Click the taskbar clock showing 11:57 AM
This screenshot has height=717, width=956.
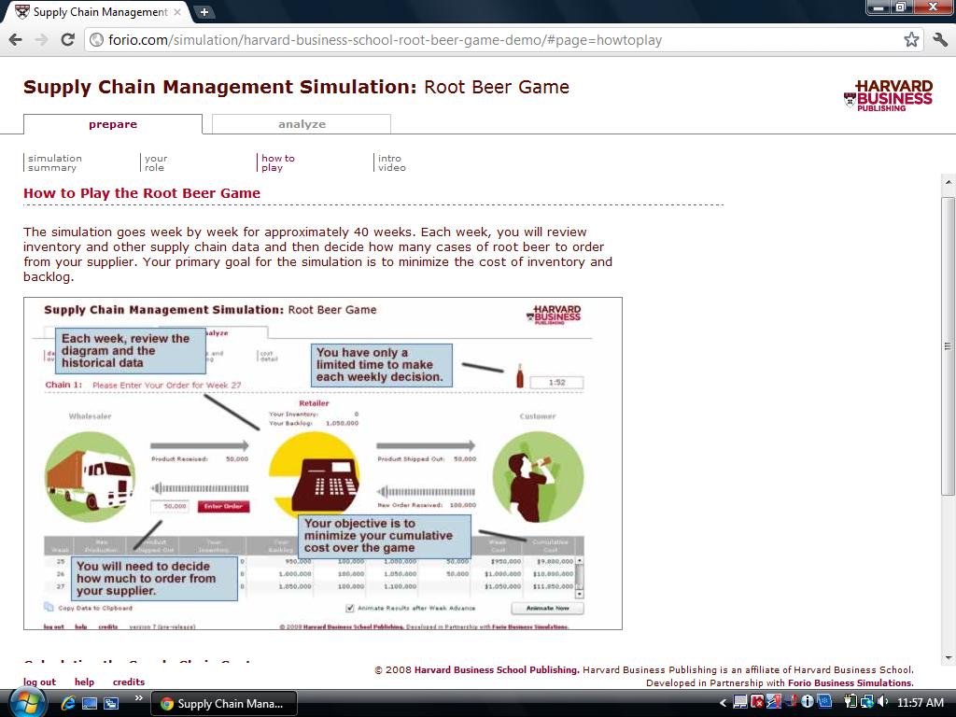pyautogui.click(x=920, y=703)
